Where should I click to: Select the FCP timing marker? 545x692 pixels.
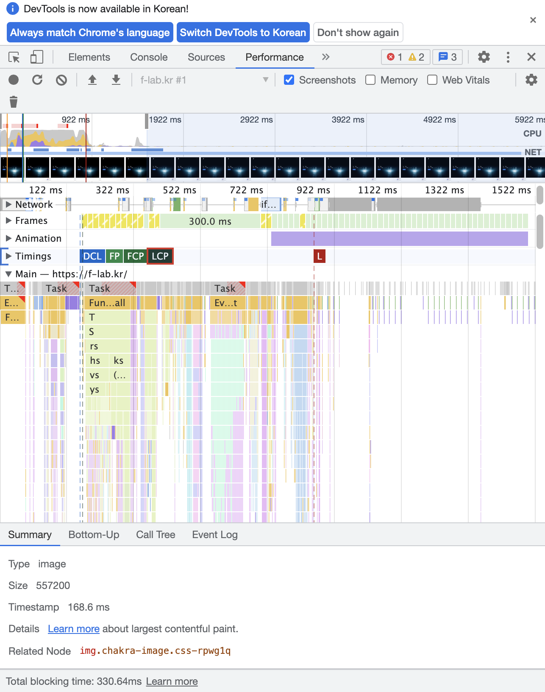(x=135, y=256)
